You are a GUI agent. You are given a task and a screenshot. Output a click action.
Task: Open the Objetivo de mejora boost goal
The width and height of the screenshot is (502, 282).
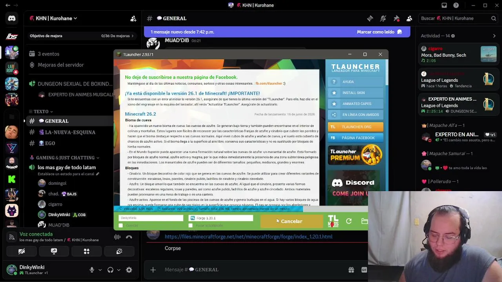pos(82,36)
